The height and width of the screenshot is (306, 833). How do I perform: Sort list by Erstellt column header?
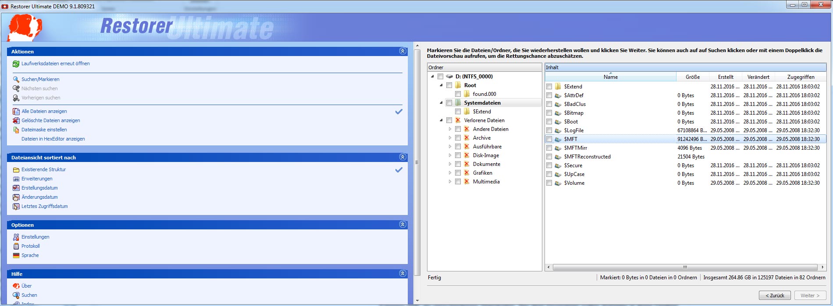tap(726, 77)
